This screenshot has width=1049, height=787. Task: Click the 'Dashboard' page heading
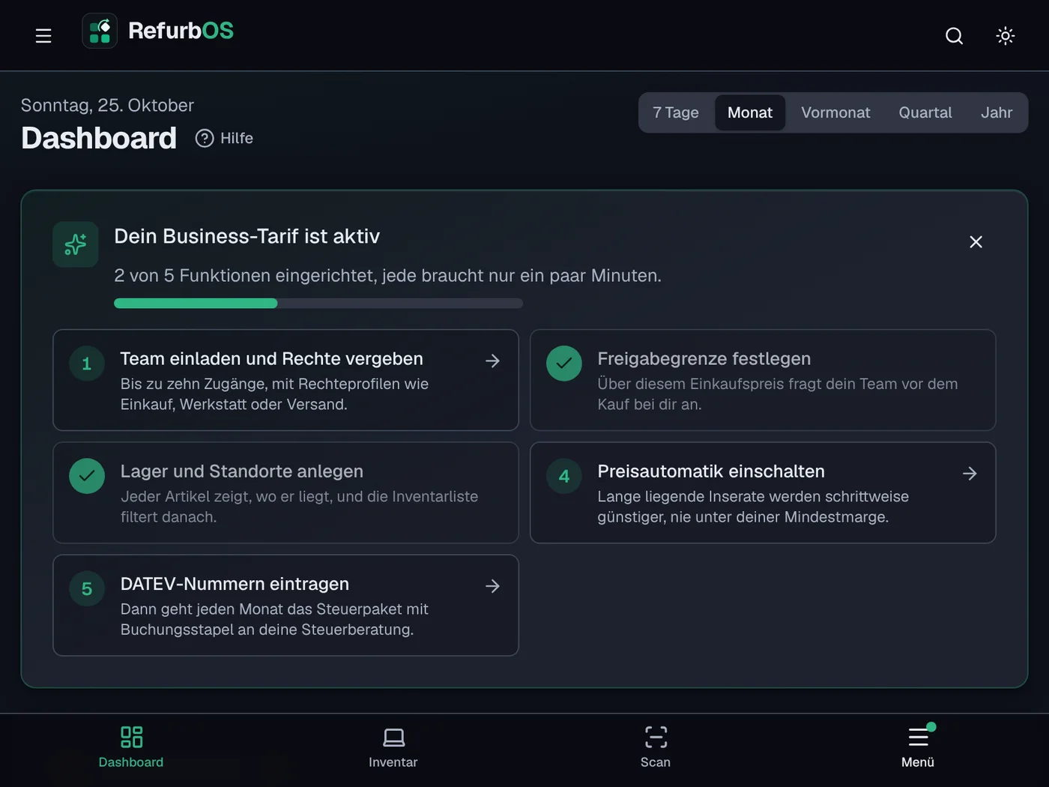[x=99, y=138]
